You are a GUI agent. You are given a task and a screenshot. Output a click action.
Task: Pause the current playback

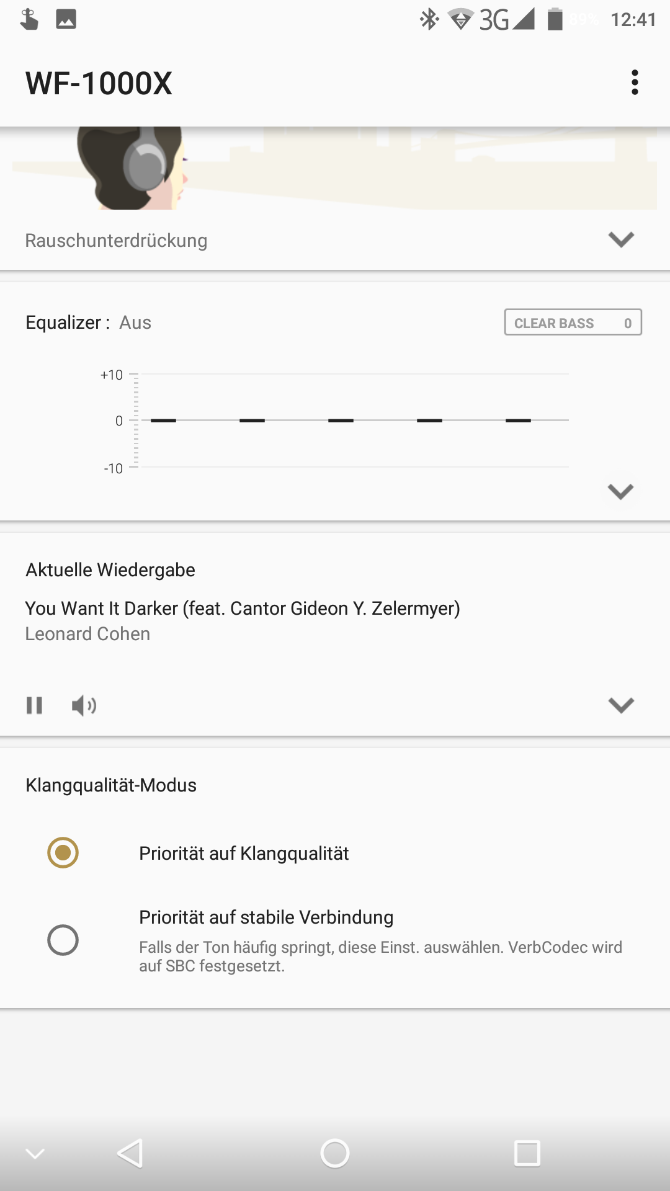(x=35, y=705)
